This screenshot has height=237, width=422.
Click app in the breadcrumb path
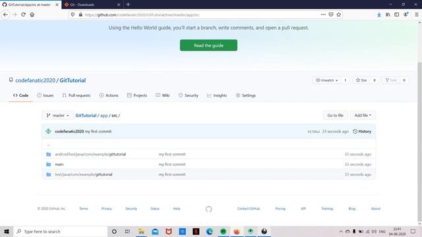tap(104, 116)
